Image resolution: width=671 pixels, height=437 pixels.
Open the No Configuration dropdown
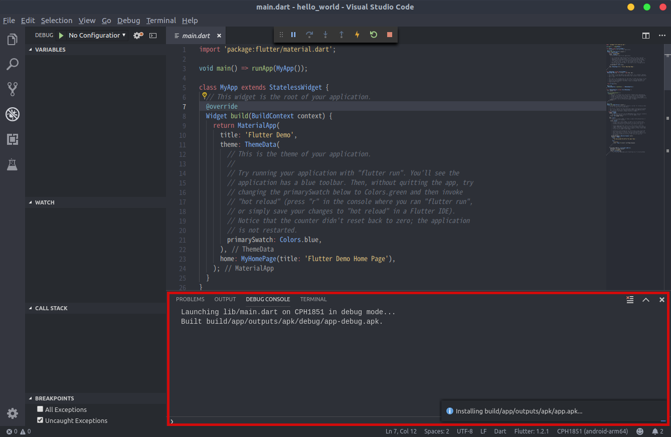97,36
